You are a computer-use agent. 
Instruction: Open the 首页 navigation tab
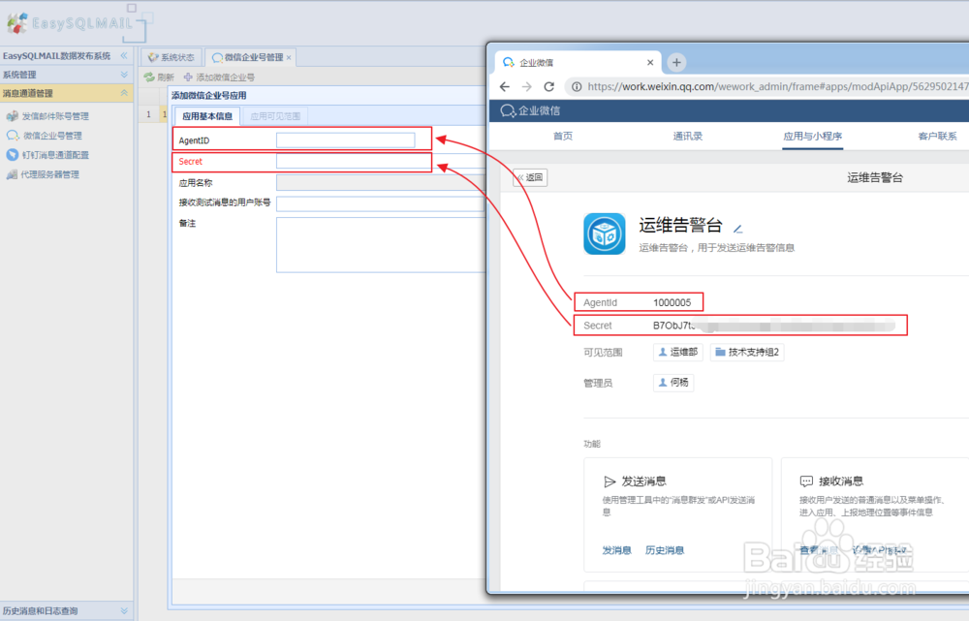point(562,136)
